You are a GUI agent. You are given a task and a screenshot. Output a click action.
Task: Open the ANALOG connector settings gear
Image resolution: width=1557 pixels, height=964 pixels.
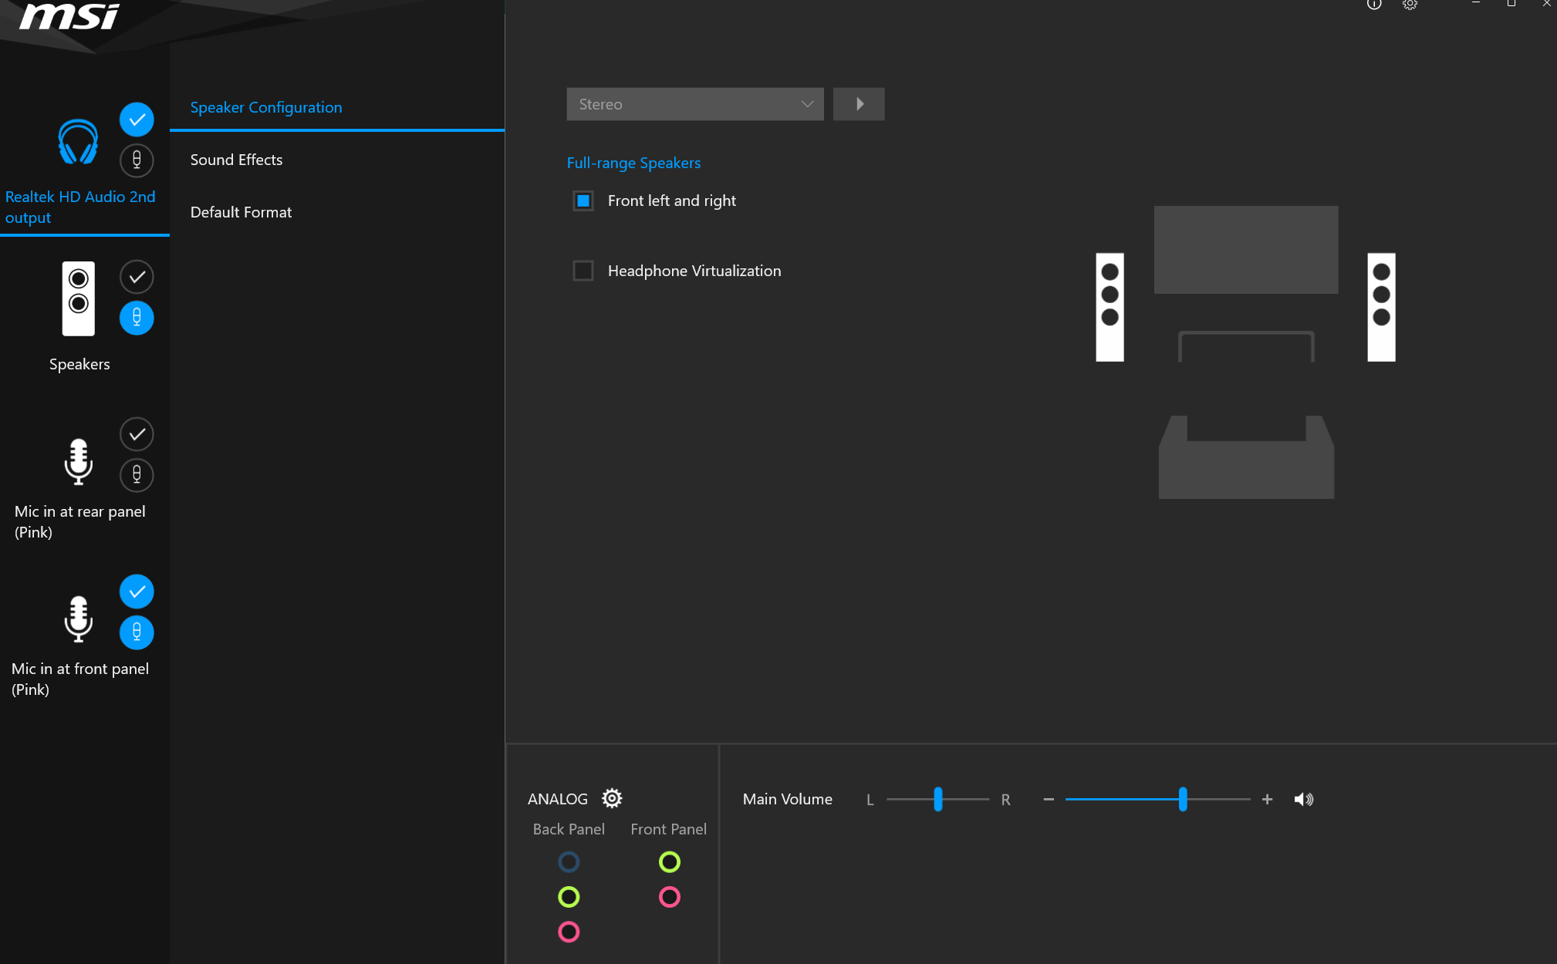612,798
